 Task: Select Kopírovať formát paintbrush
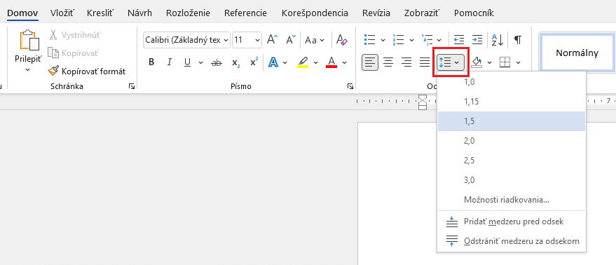coord(53,72)
